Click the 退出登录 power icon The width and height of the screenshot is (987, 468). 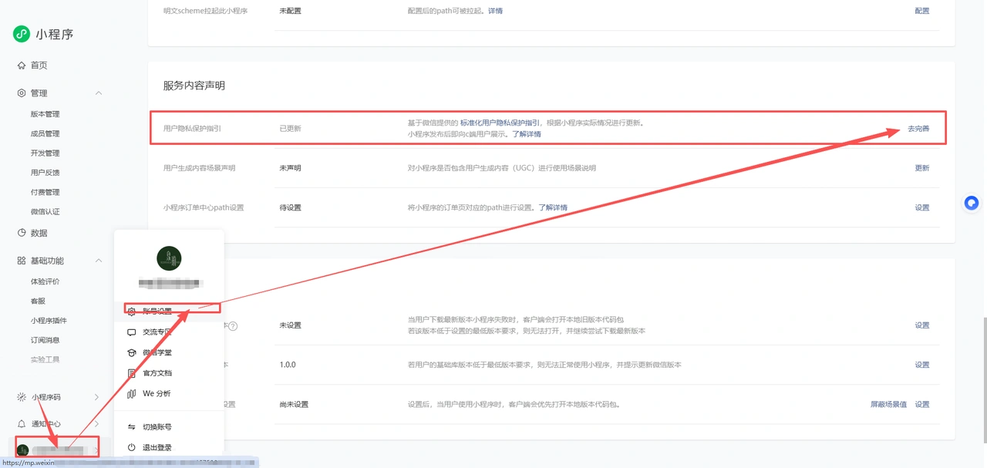131,447
